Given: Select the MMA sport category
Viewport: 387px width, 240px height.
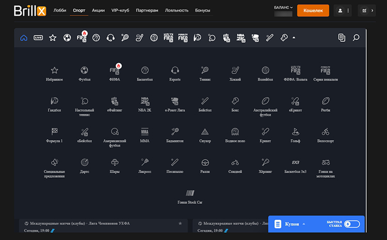Looking at the screenshot, I should (144, 134).
